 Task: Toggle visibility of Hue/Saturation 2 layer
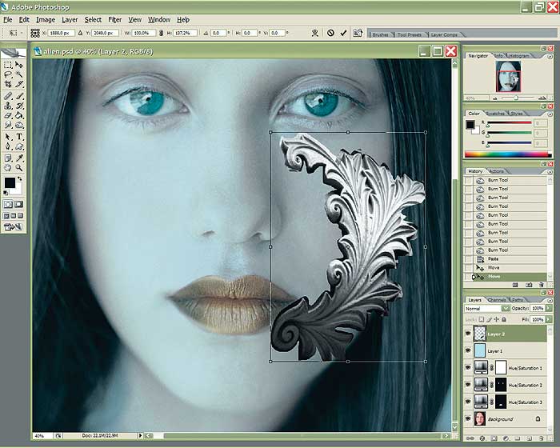click(x=468, y=385)
